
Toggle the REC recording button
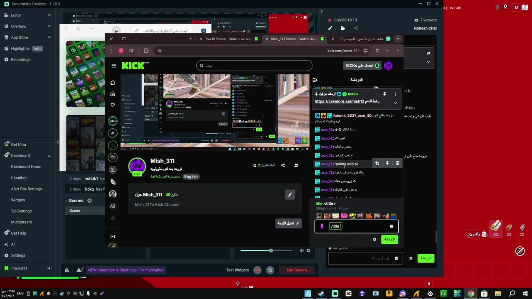[257, 270]
